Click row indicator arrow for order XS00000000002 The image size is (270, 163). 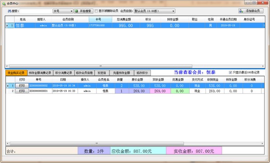8,86
